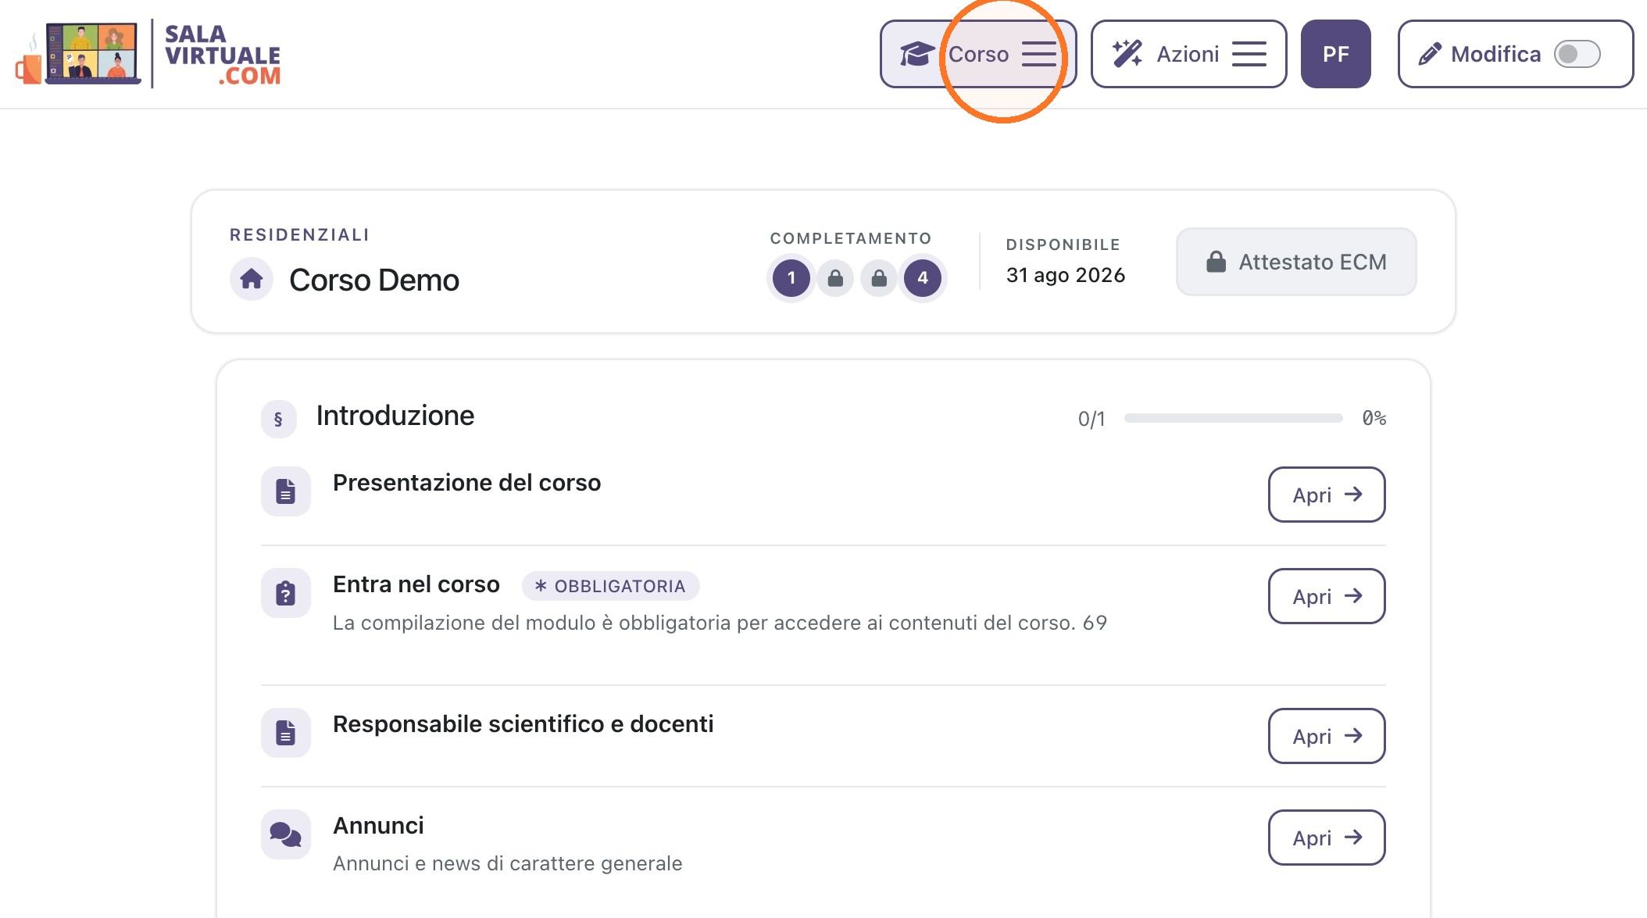This screenshot has height=918, width=1647.
Task: Click the magic wand Azioni icon
Action: [1127, 54]
